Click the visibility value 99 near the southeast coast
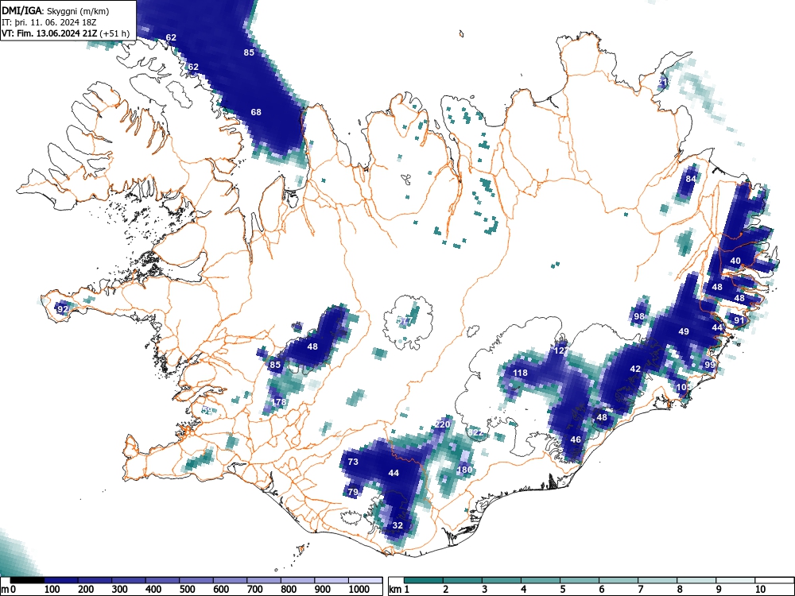The width and height of the screenshot is (795, 596). (709, 365)
